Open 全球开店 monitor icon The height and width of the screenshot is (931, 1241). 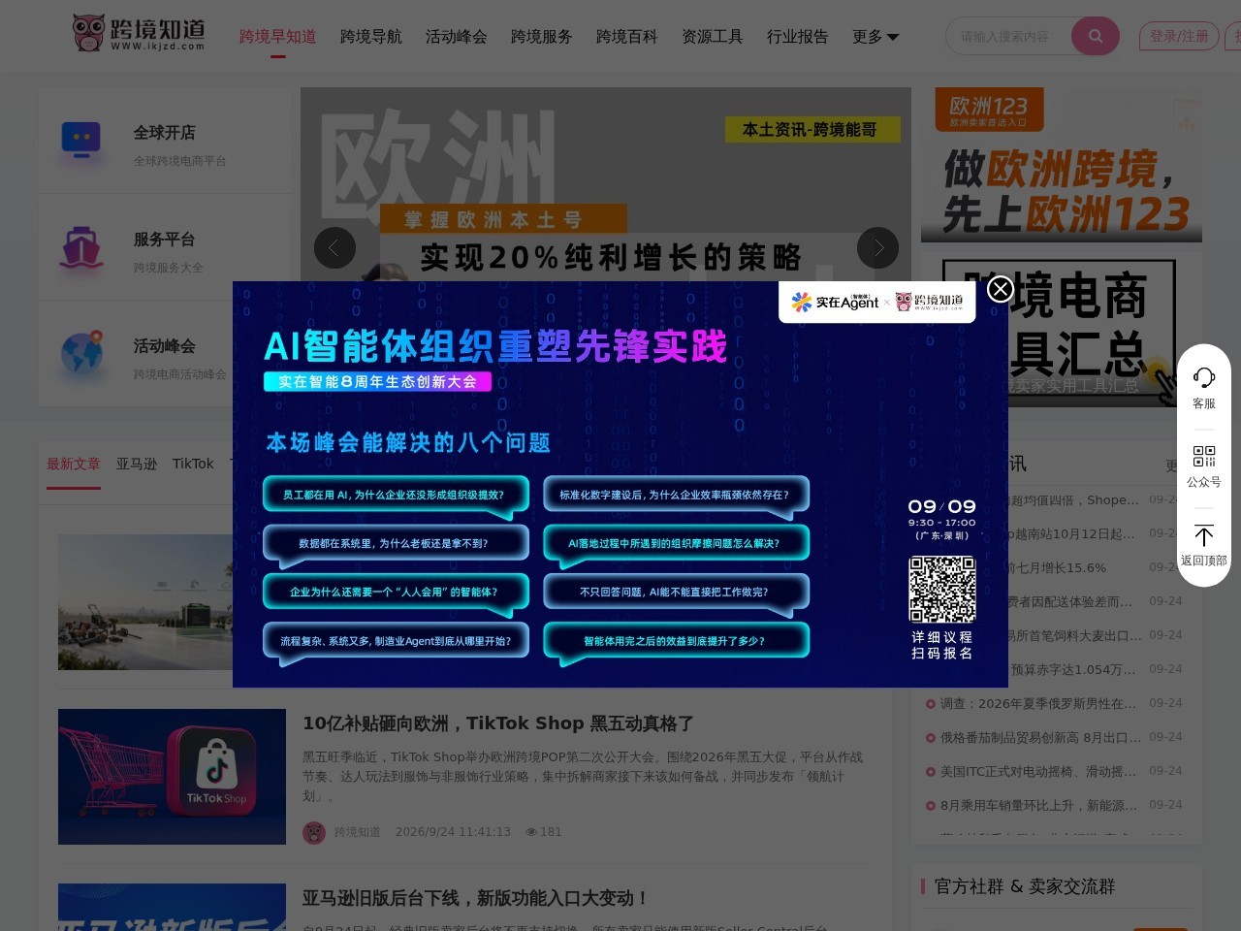pos(81,140)
